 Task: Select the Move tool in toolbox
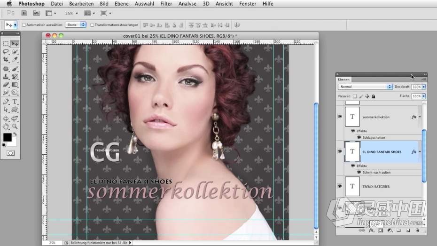tap(15, 44)
